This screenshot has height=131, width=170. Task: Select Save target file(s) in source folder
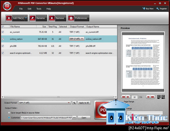(x=9, y=113)
